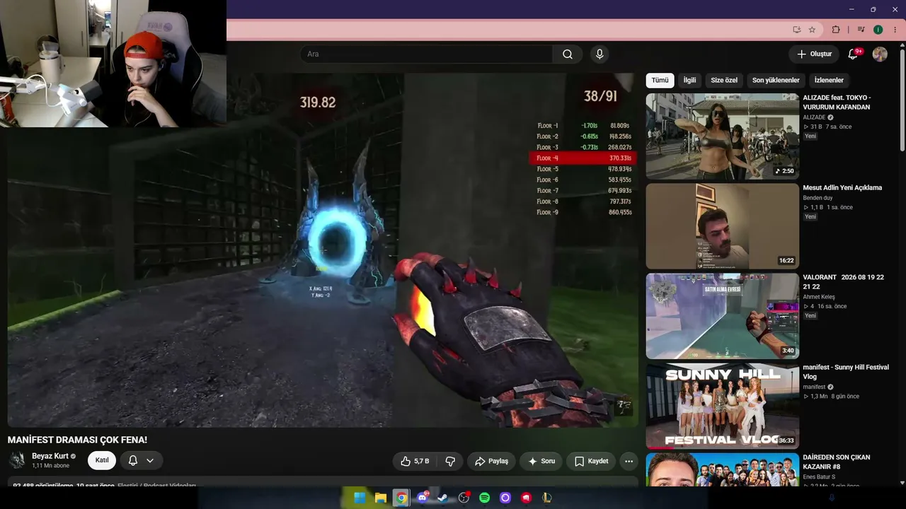
Task: Click the Paylaş share button
Action: tap(491, 461)
